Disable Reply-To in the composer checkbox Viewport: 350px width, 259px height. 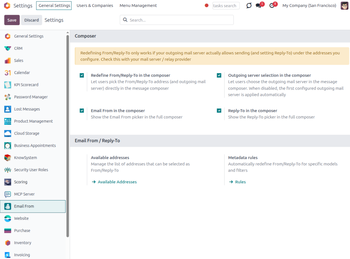(219, 111)
